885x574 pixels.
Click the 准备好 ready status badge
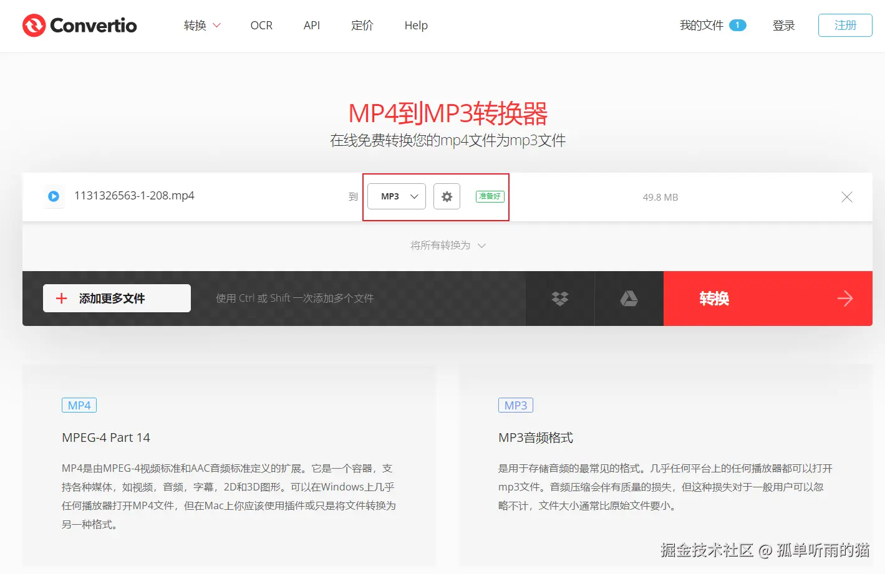tap(490, 196)
